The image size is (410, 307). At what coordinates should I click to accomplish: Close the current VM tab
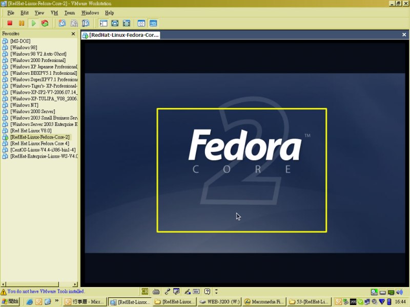coord(404,35)
